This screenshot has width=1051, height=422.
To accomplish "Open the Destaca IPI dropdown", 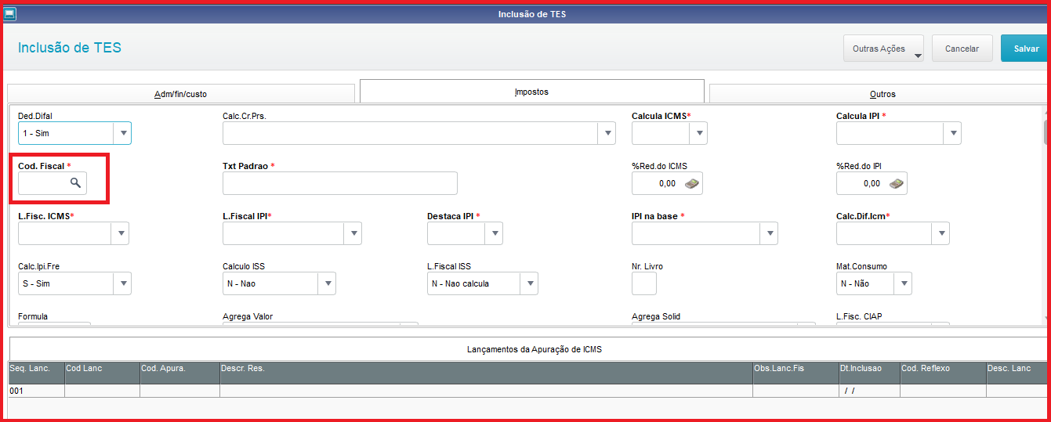I will tap(494, 233).
